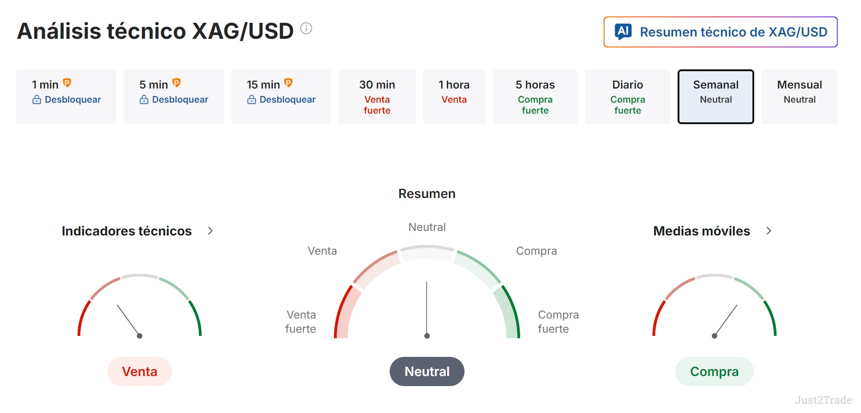
Task: Open the Mensual timeframe tab
Action: 799,97
